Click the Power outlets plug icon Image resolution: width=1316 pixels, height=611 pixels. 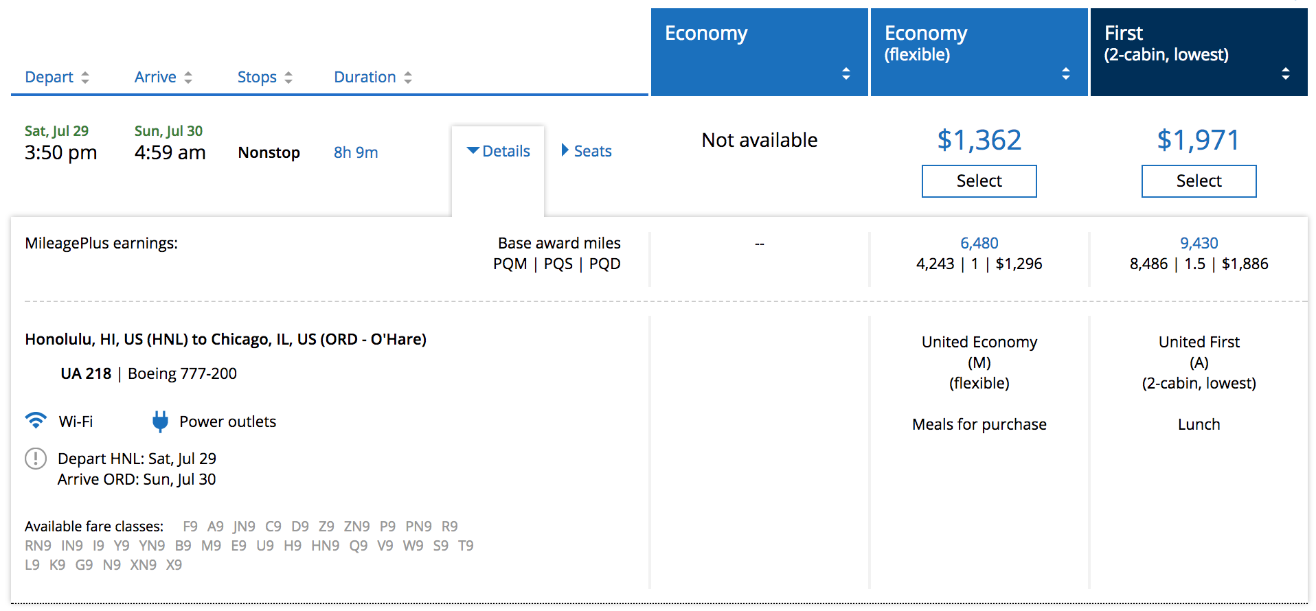pyautogui.click(x=160, y=422)
